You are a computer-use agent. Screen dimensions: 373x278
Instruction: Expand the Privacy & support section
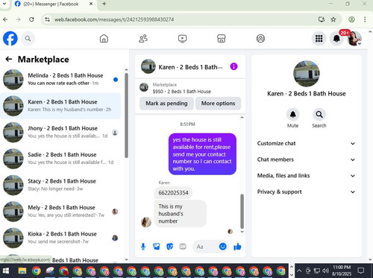pos(307,192)
